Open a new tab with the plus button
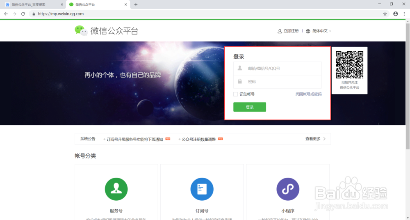This screenshot has width=410, height=220. tap(136, 5)
